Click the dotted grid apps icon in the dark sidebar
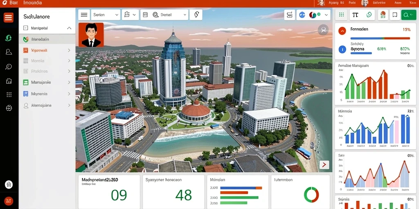 pos(9,94)
